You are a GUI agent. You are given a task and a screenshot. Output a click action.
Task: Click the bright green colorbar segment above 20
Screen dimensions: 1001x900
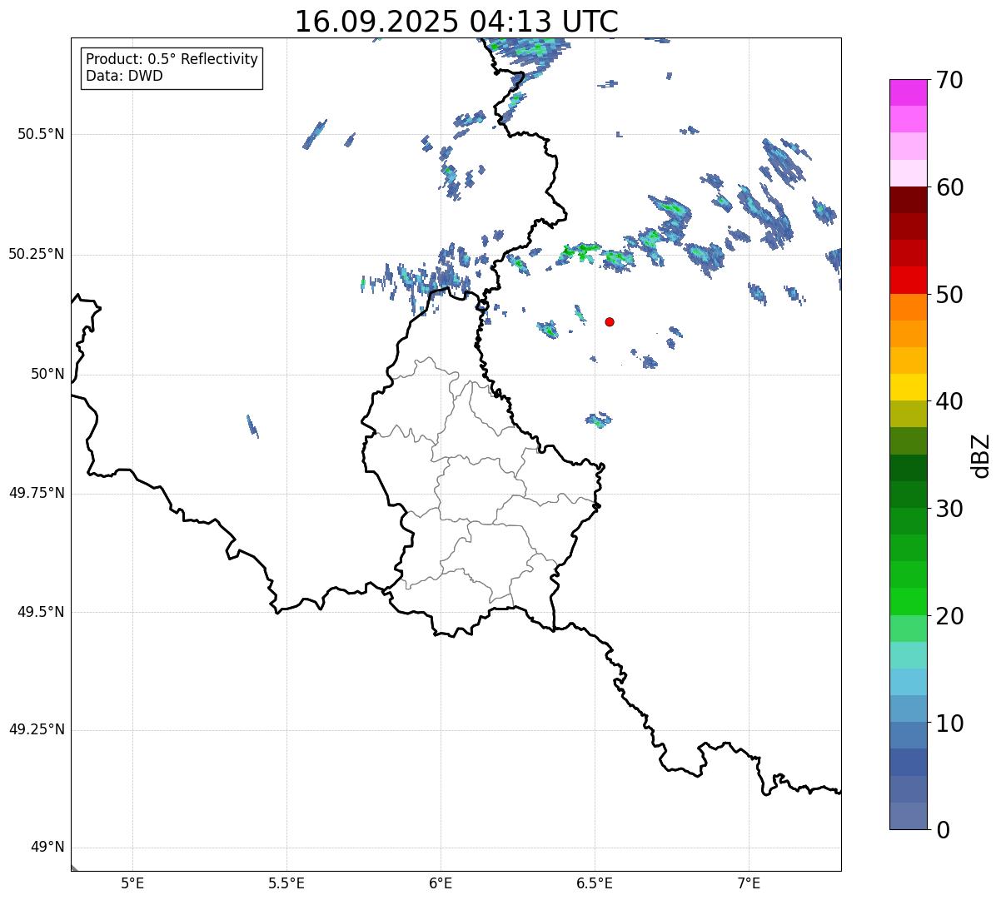click(x=908, y=602)
